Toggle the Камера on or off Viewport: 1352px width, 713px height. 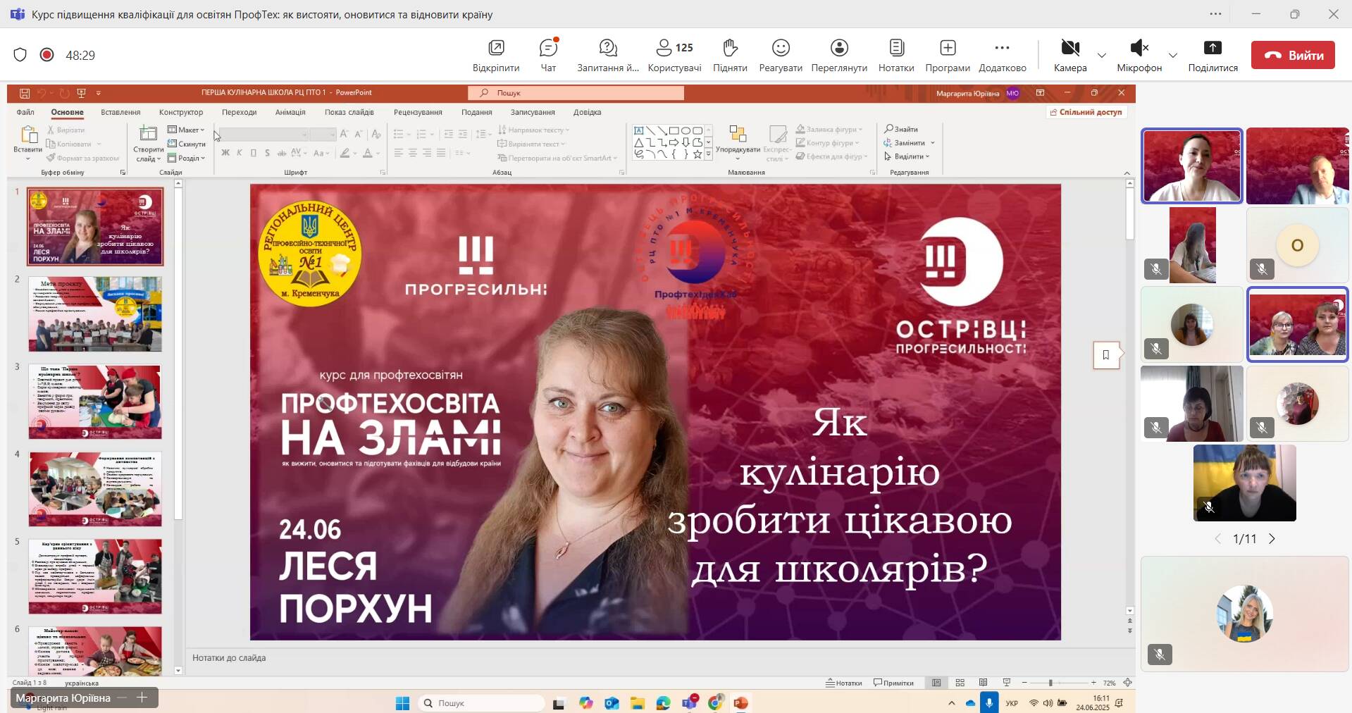(1070, 55)
